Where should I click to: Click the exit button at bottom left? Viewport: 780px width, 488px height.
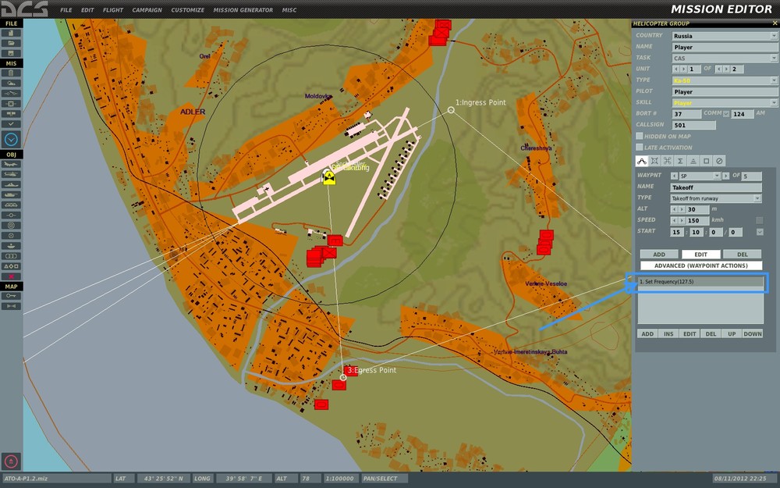[x=11, y=461]
